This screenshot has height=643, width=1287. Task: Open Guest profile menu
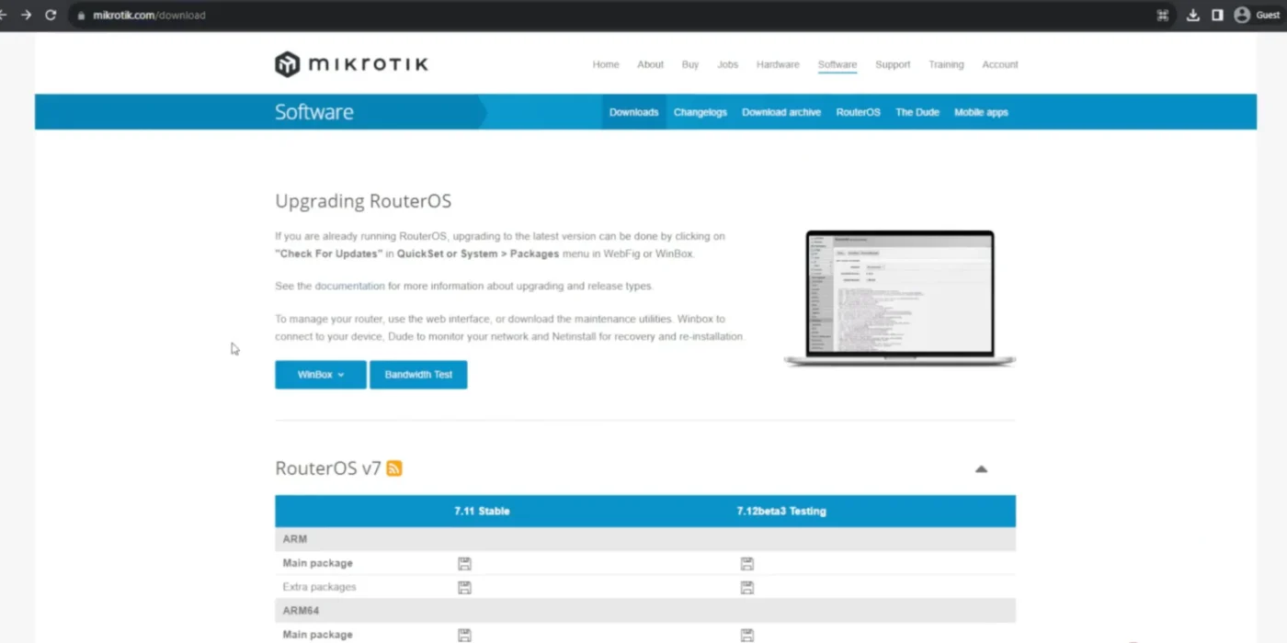coord(1257,15)
